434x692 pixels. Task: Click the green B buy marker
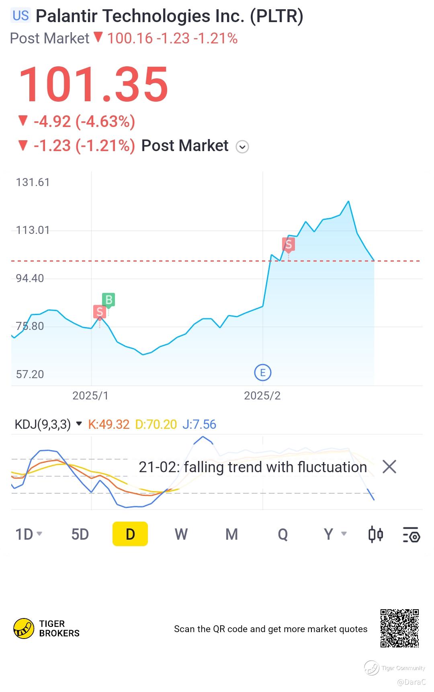click(x=108, y=300)
